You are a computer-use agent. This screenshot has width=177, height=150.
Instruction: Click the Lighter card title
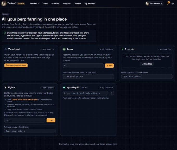tap(12, 88)
